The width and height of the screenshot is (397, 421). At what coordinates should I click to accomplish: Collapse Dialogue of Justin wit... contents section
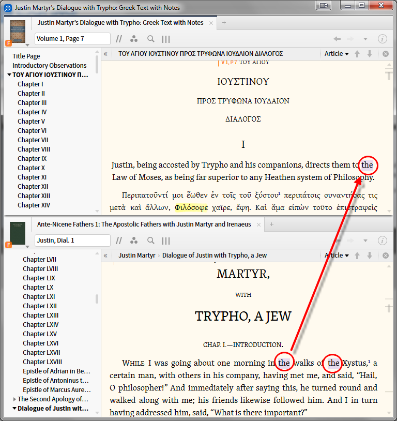(x=14, y=409)
